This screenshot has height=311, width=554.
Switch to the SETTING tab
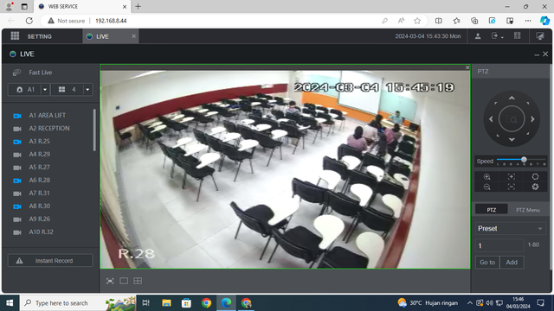coord(40,36)
